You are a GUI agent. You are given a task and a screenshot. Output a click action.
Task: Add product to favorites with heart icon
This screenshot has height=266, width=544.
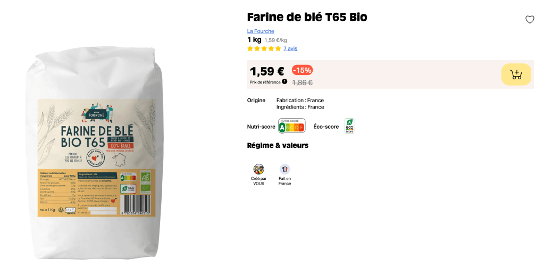click(530, 20)
